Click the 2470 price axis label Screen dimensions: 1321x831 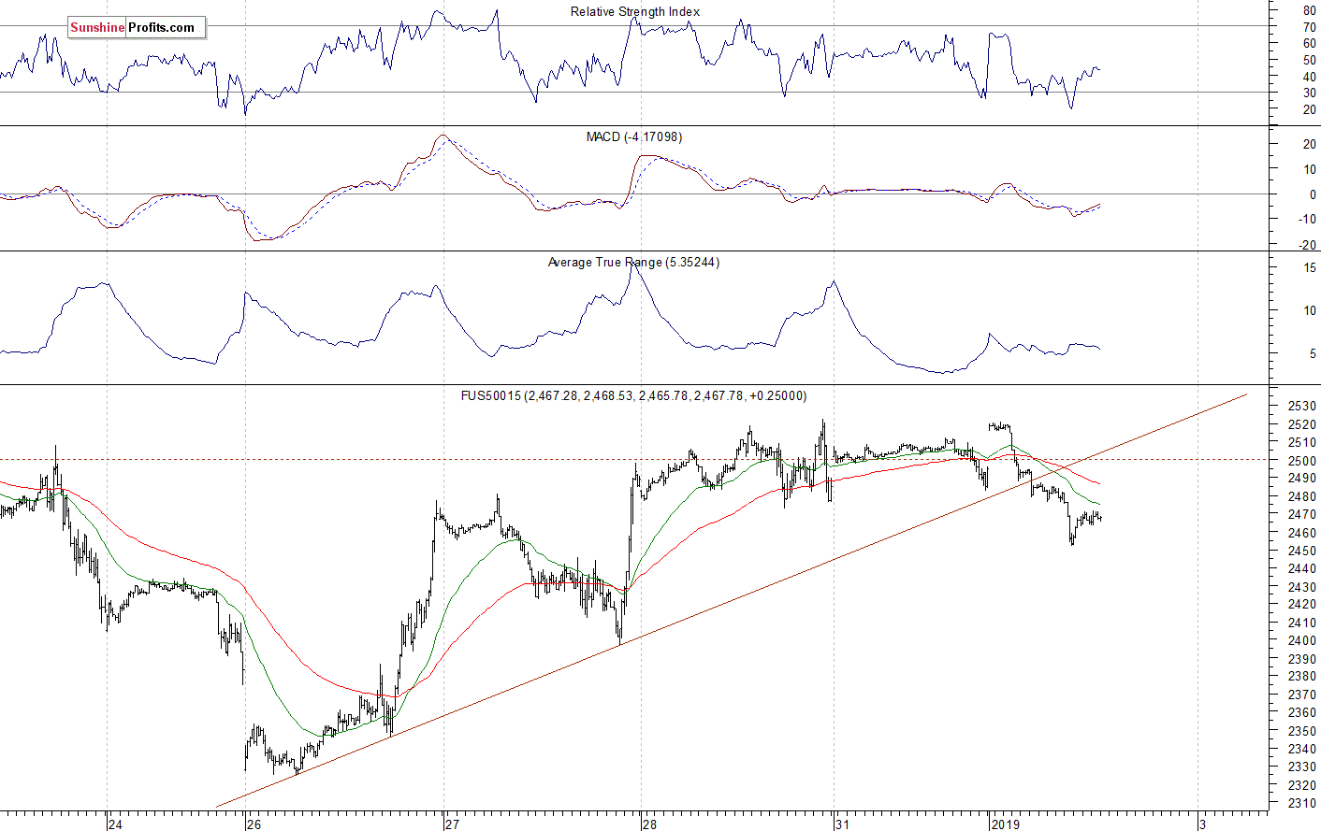(1302, 515)
